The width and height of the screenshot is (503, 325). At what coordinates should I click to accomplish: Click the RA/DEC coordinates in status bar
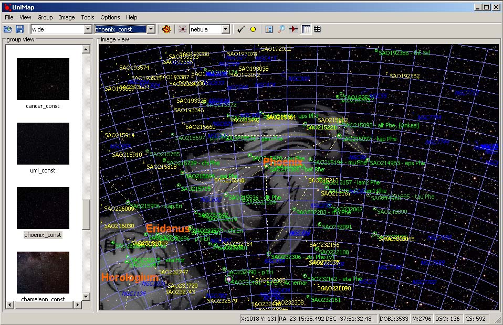tap(327, 319)
